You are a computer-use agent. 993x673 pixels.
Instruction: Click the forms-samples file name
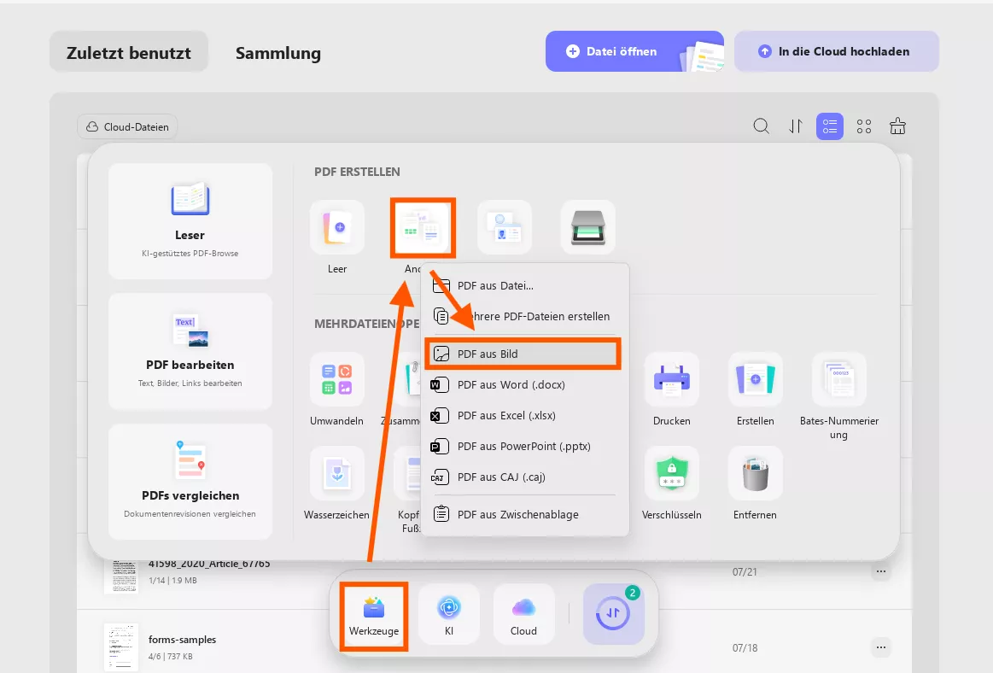tap(183, 640)
